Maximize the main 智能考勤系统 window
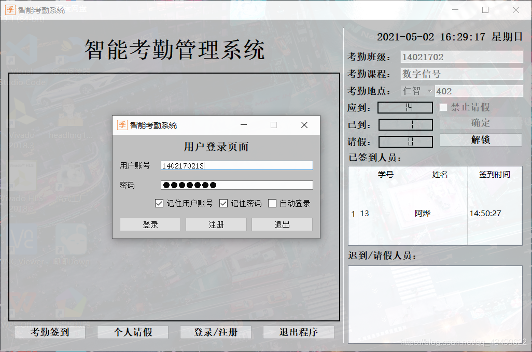The width and height of the screenshot is (532, 352). (485, 10)
